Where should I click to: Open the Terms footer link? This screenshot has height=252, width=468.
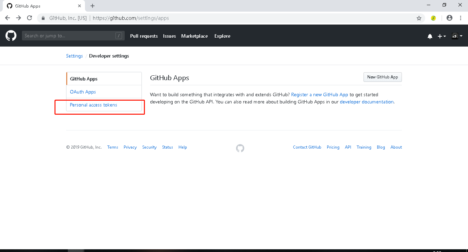(113, 147)
